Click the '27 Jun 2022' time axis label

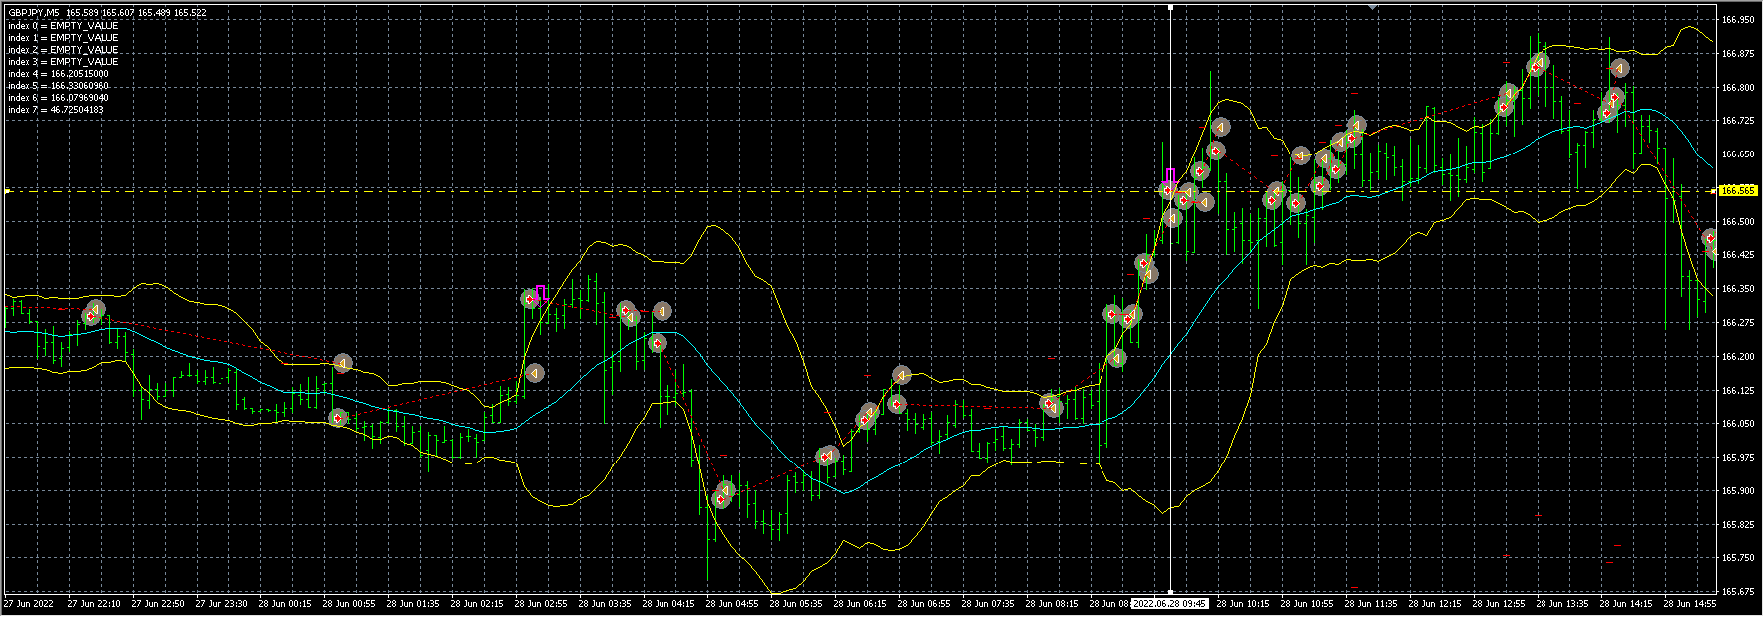point(29,603)
